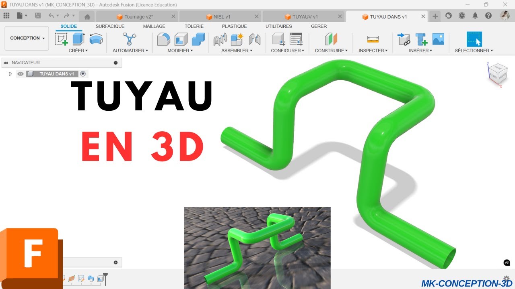Click the Insert fastener bolt icon
Image resolution: width=515 pixels, height=289 pixels.
421,39
